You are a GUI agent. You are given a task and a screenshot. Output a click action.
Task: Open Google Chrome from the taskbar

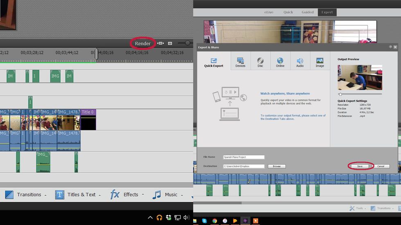214,221
